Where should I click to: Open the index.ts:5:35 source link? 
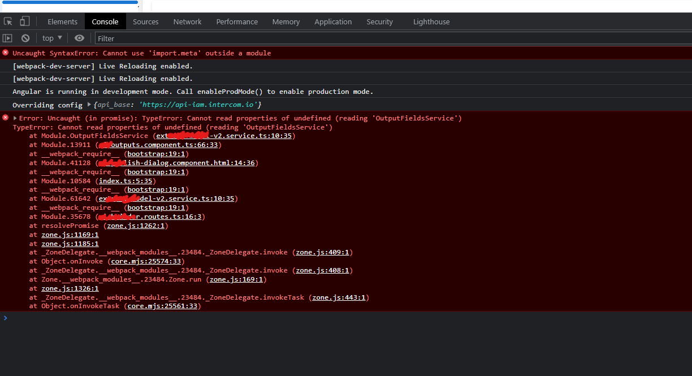click(126, 181)
